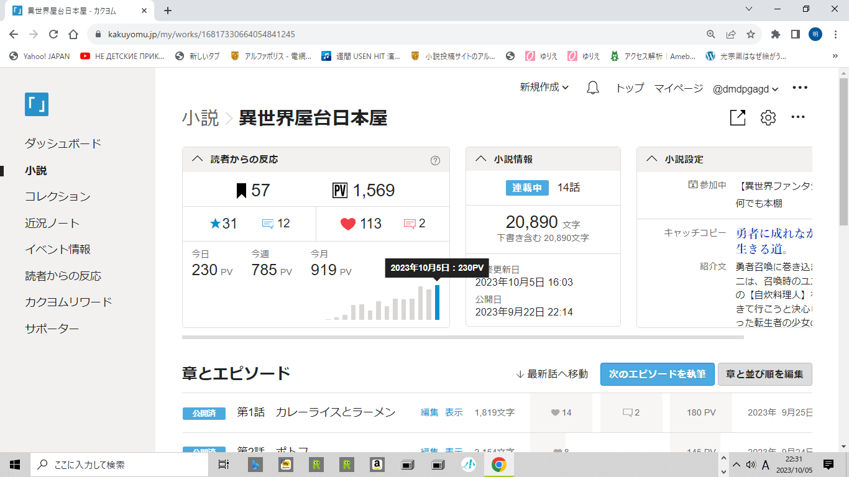The image size is (849, 477).
Task: Click 章と並び順を編集 button
Action: [764, 374]
